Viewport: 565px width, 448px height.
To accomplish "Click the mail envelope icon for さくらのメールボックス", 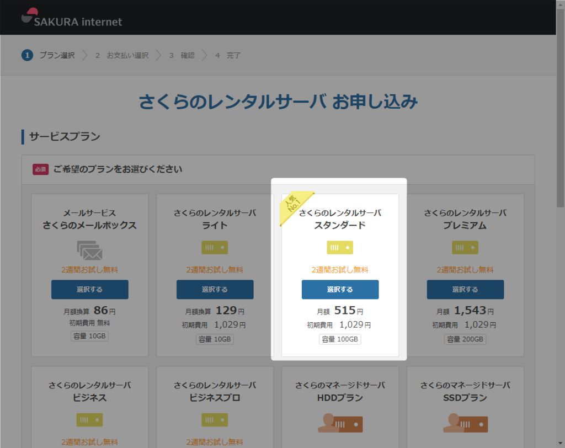I will tap(90, 250).
